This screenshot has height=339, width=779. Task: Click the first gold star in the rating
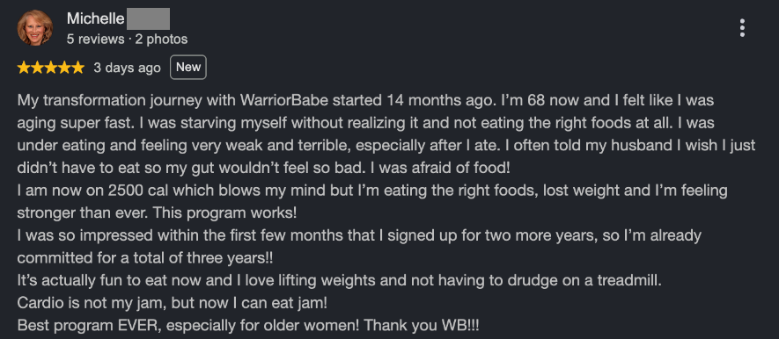pyautogui.click(x=24, y=68)
